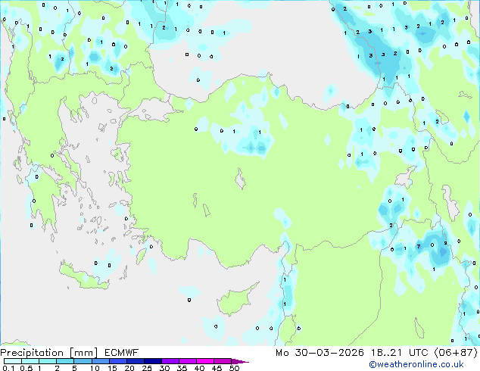Image resolution: width=480 pixels, height=371 pixels.
Task: Click the 'Mo 30-03-2026' date text
Action: [319, 353]
